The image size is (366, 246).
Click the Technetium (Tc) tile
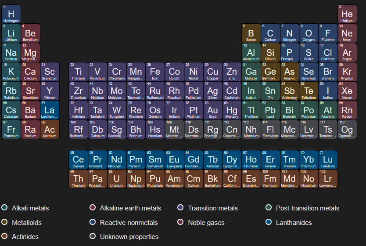coord(136,91)
